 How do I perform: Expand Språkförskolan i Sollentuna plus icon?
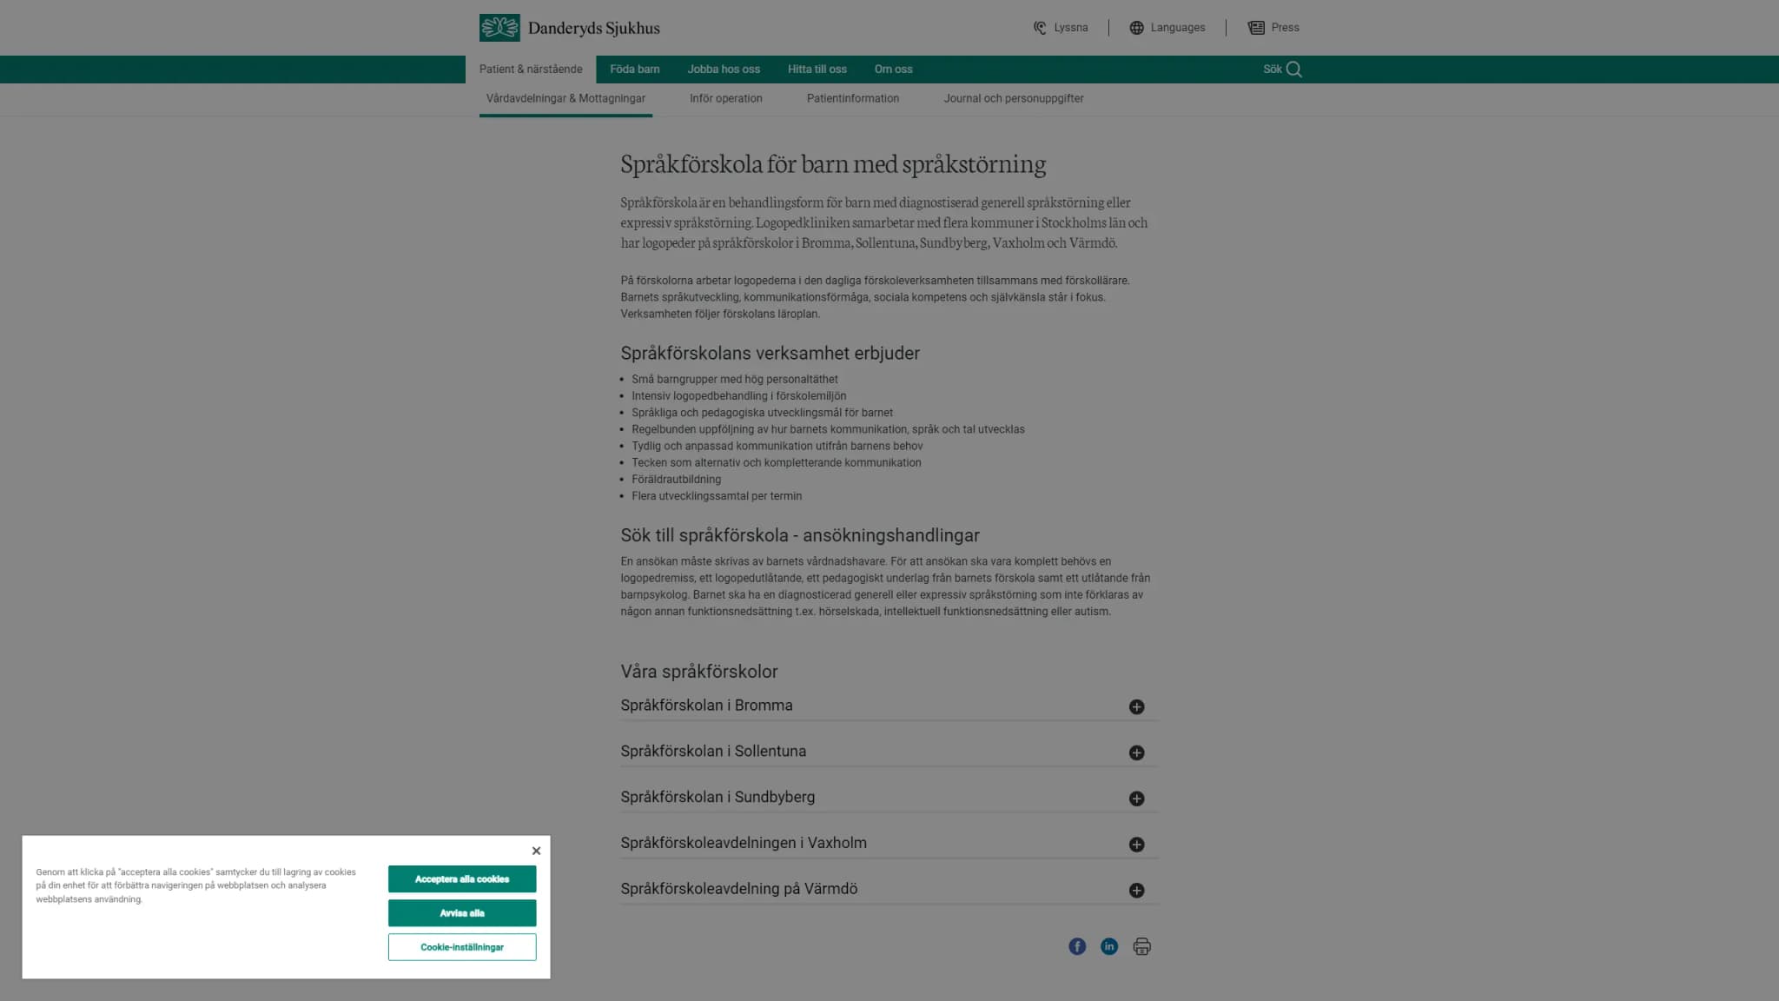coord(1136,752)
